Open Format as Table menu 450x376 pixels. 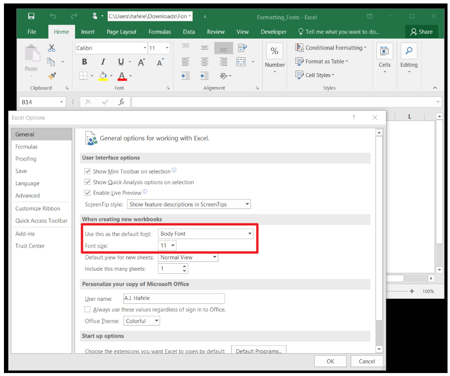click(322, 61)
